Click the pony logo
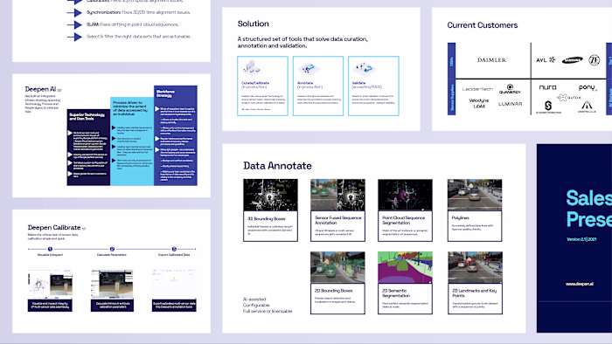The image size is (612, 344). tap(588, 87)
